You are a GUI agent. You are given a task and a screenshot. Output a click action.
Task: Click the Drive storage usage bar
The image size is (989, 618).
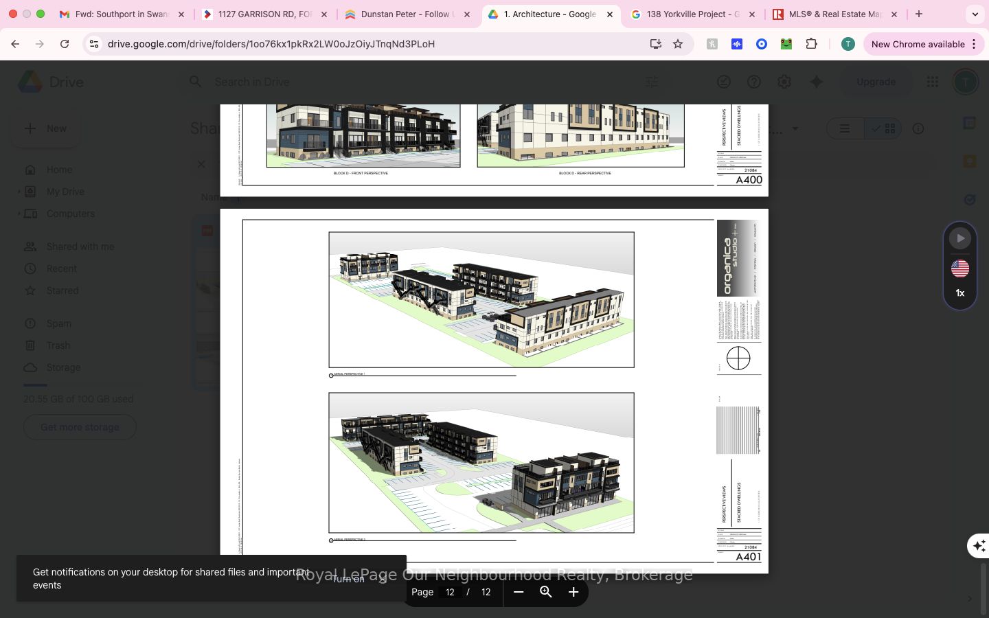pos(83,385)
